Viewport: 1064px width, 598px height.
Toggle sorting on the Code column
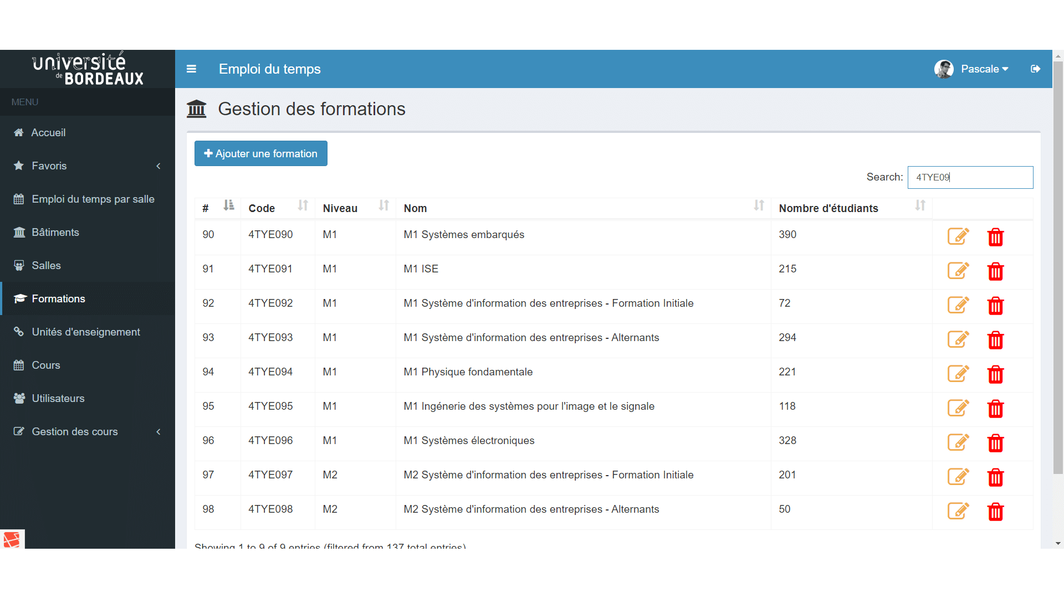303,205
